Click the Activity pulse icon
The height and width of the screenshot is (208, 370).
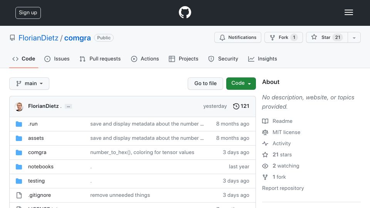[265, 143]
